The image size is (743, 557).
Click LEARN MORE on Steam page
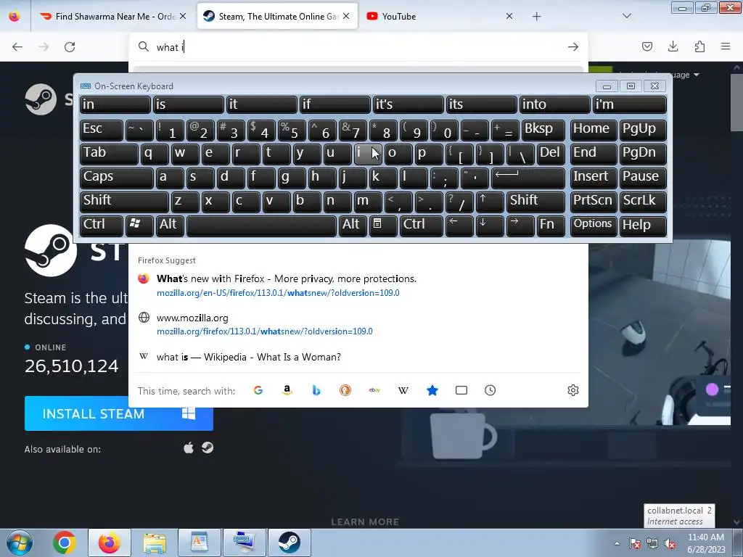(365, 522)
